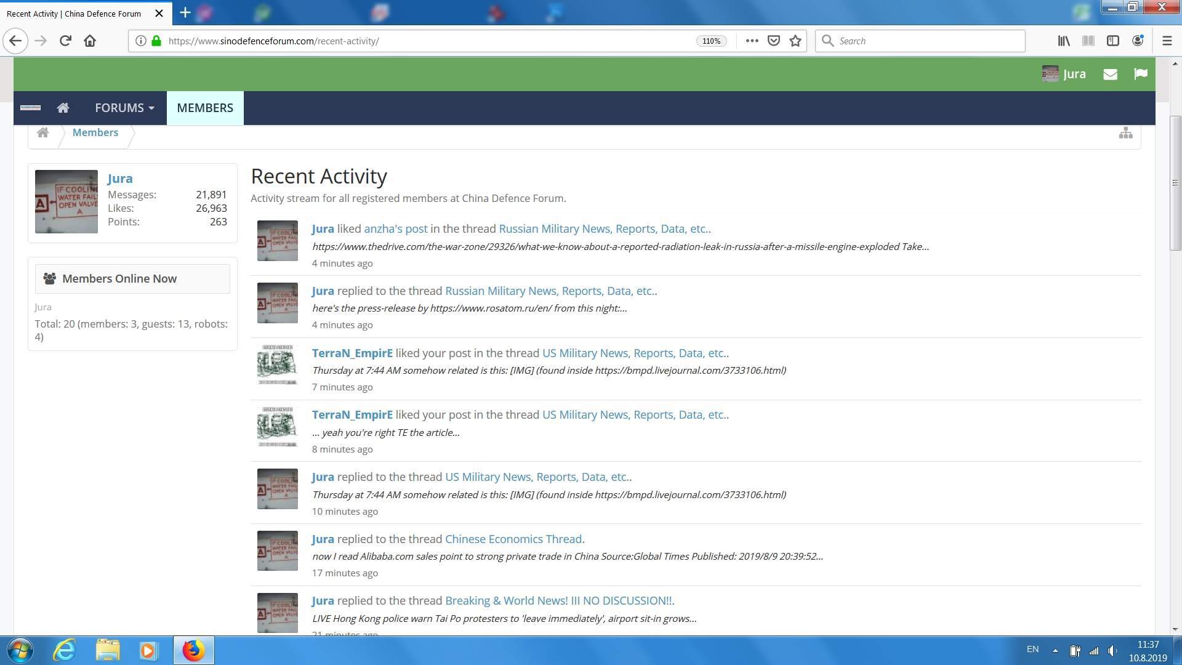
Task: Reload the page with refresh button
Action: click(x=65, y=41)
